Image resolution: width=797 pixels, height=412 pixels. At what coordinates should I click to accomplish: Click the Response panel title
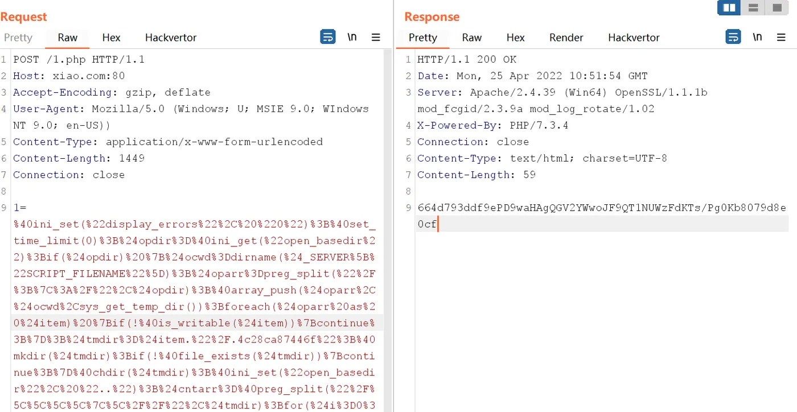[x=432, y=17]
